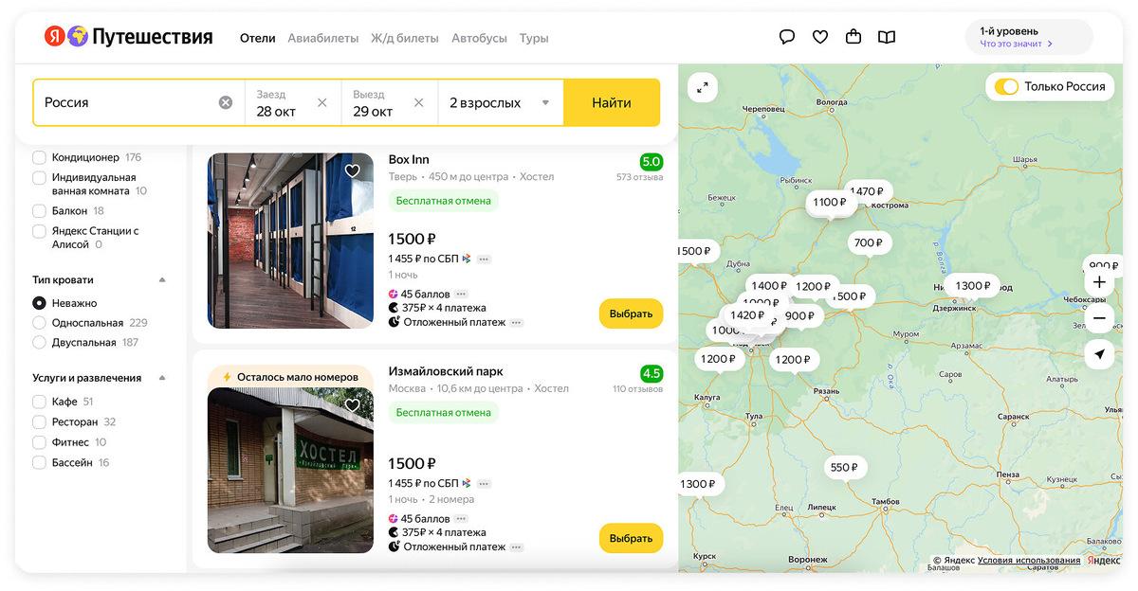Viewport: 1138px width, 591px height.
Task: Click the geolocation arrow icon on the map
Action: [1099, 354]
